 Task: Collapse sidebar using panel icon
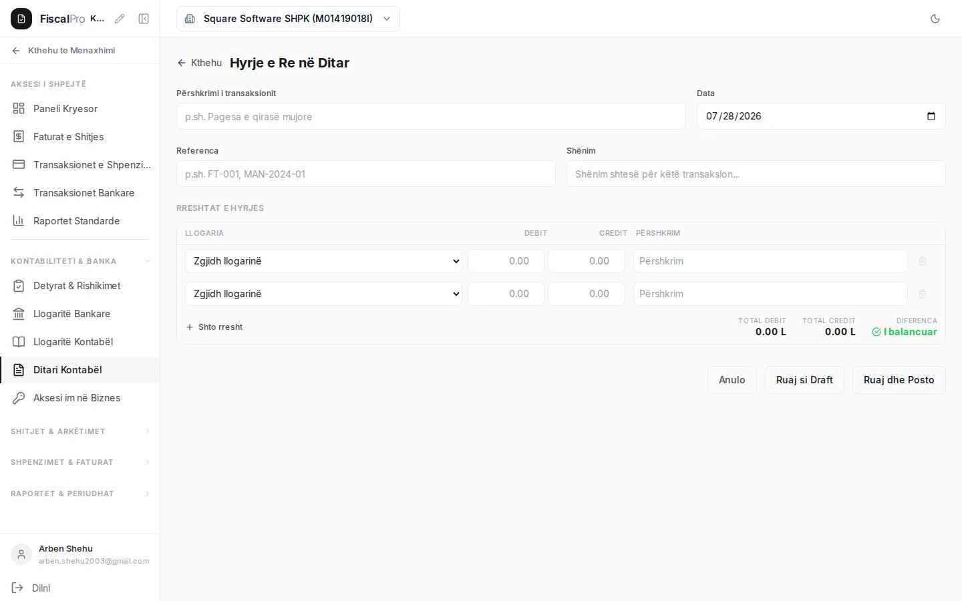coord(144,19)
